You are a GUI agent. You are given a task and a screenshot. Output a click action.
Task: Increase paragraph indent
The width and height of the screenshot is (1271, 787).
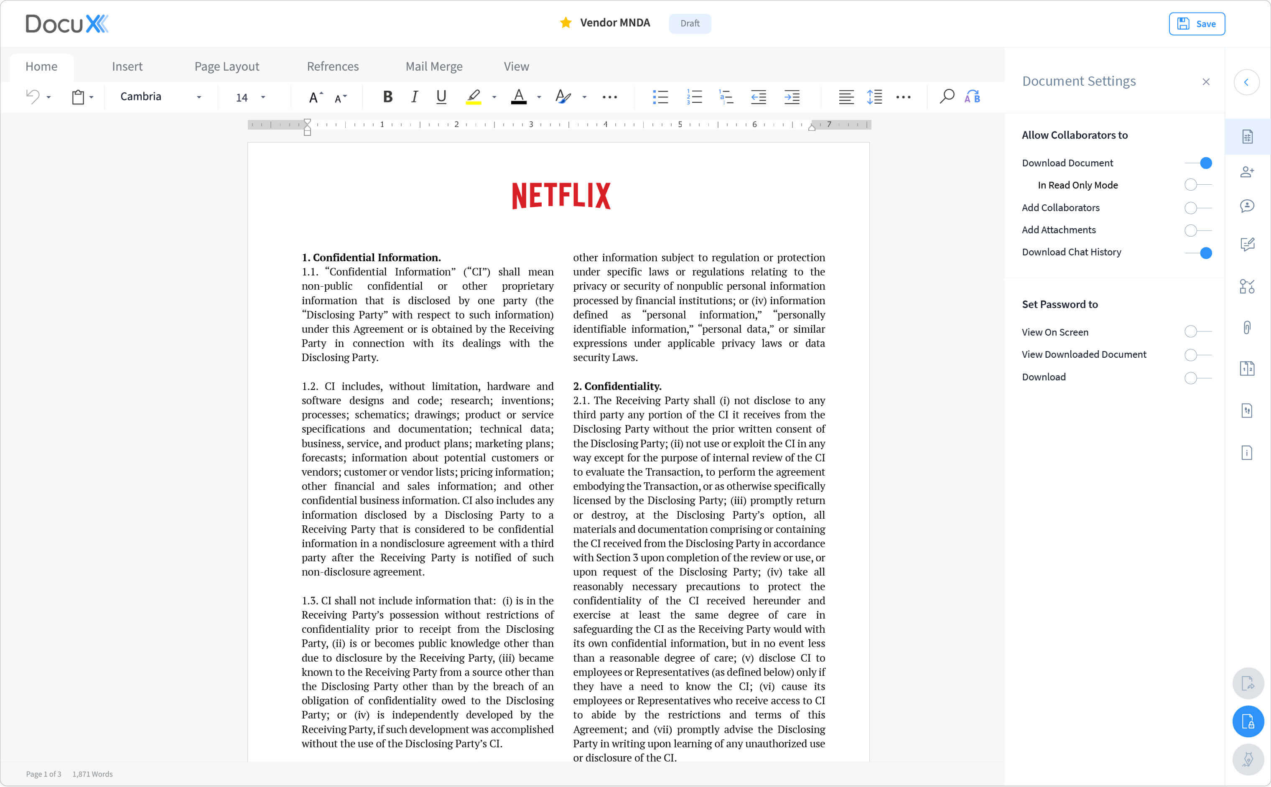792,97
